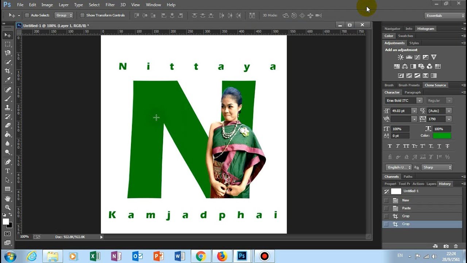
Task: Select the Hand tool
Action: click(8, 199)
